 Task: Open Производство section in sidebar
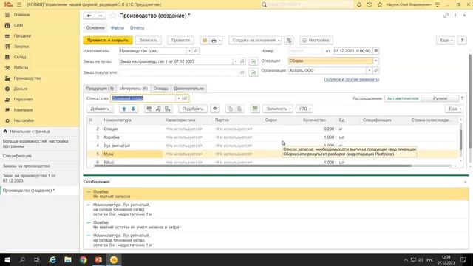(x=27, y=78)
